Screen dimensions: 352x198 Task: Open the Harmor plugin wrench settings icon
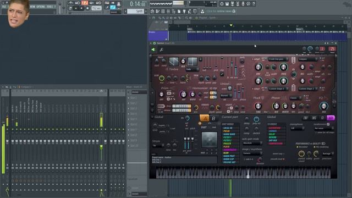pos(161,50)
